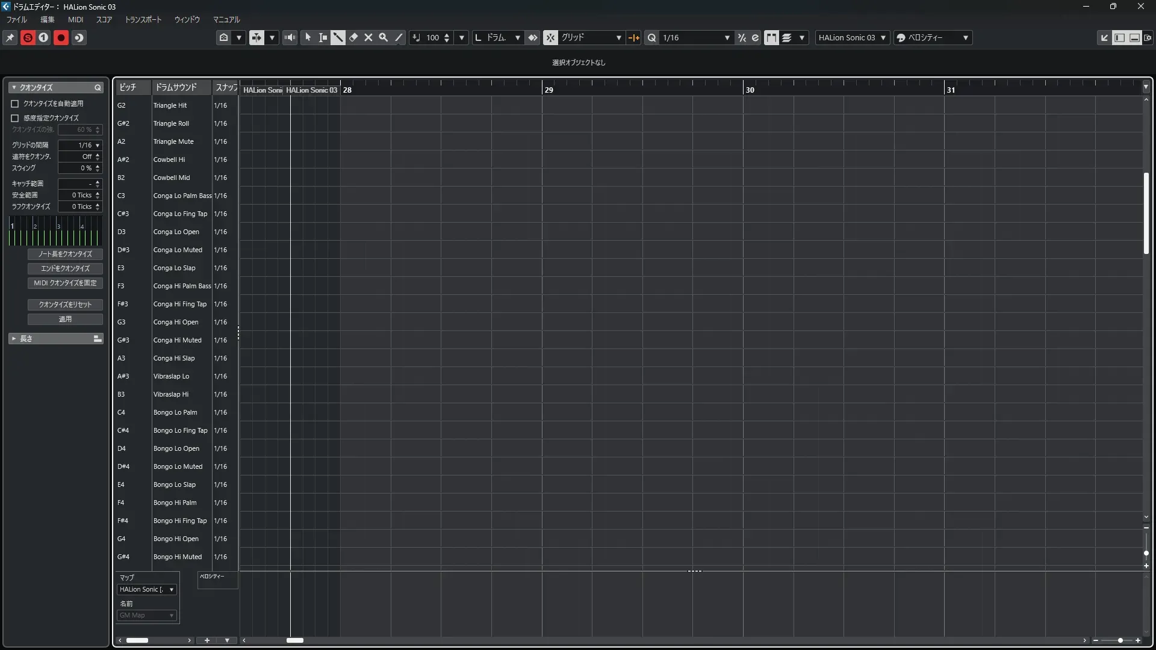Screen dimensions: 1156x650
Task: Enable クオンタイズを自動適用 checkbox
Action: [x=15, y=104]
